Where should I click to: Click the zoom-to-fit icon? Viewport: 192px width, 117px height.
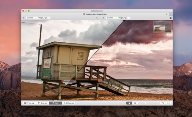click(163, 103)
